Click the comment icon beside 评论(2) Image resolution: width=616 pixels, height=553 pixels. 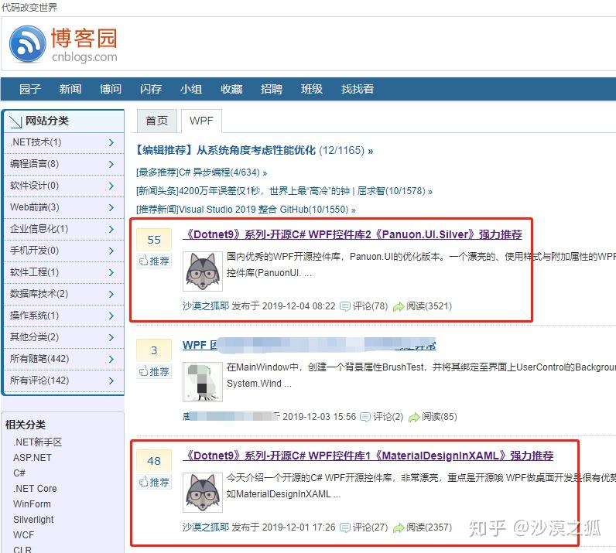[x=365, y=417]
